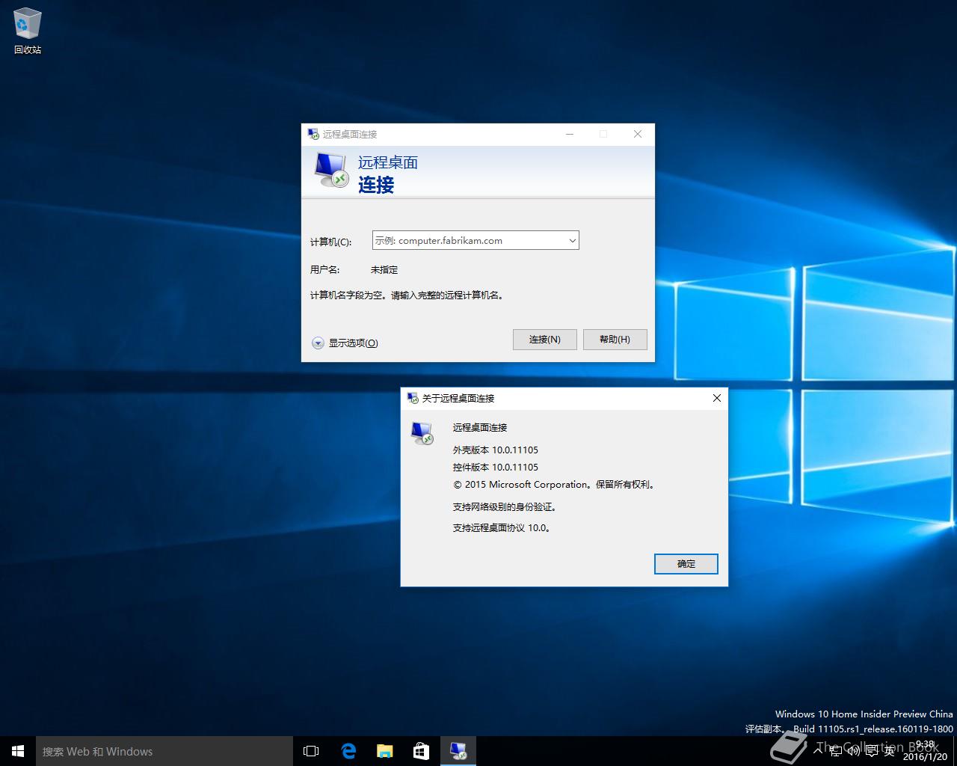Click the 计算机名字段为空 message text

coord(408,295)
